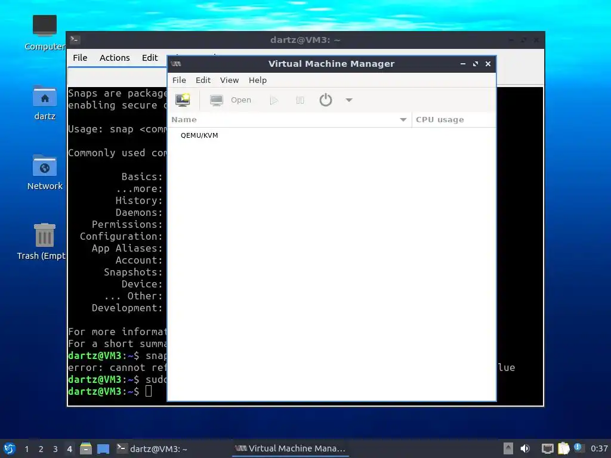Screen dimensions: 611x458
Task: Click the Open console monitor icon
Action: click(216, 100)
